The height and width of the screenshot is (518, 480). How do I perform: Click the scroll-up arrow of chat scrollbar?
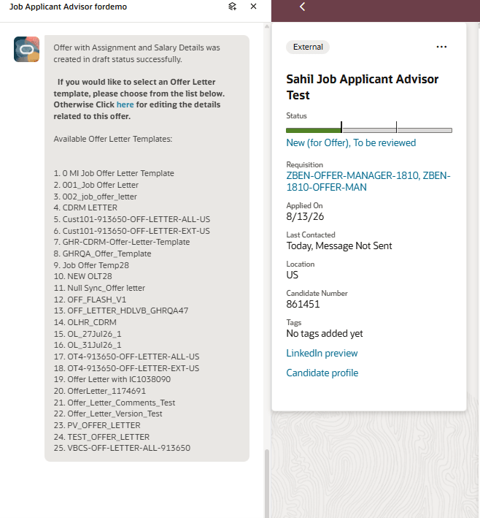pos(266,26)
